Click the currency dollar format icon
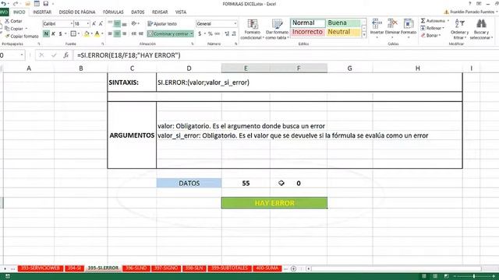The height and width of the screenshot is (280, 499). tap(200, 33)
